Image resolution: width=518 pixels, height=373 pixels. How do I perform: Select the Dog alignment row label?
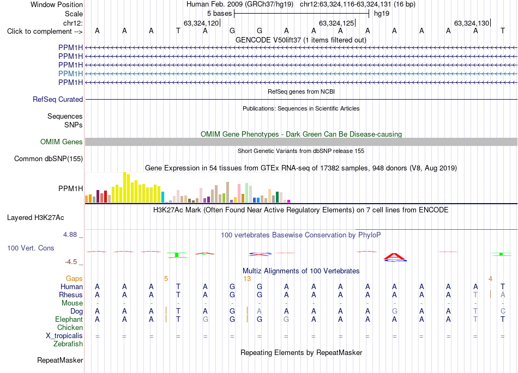[x=76, y=311]
